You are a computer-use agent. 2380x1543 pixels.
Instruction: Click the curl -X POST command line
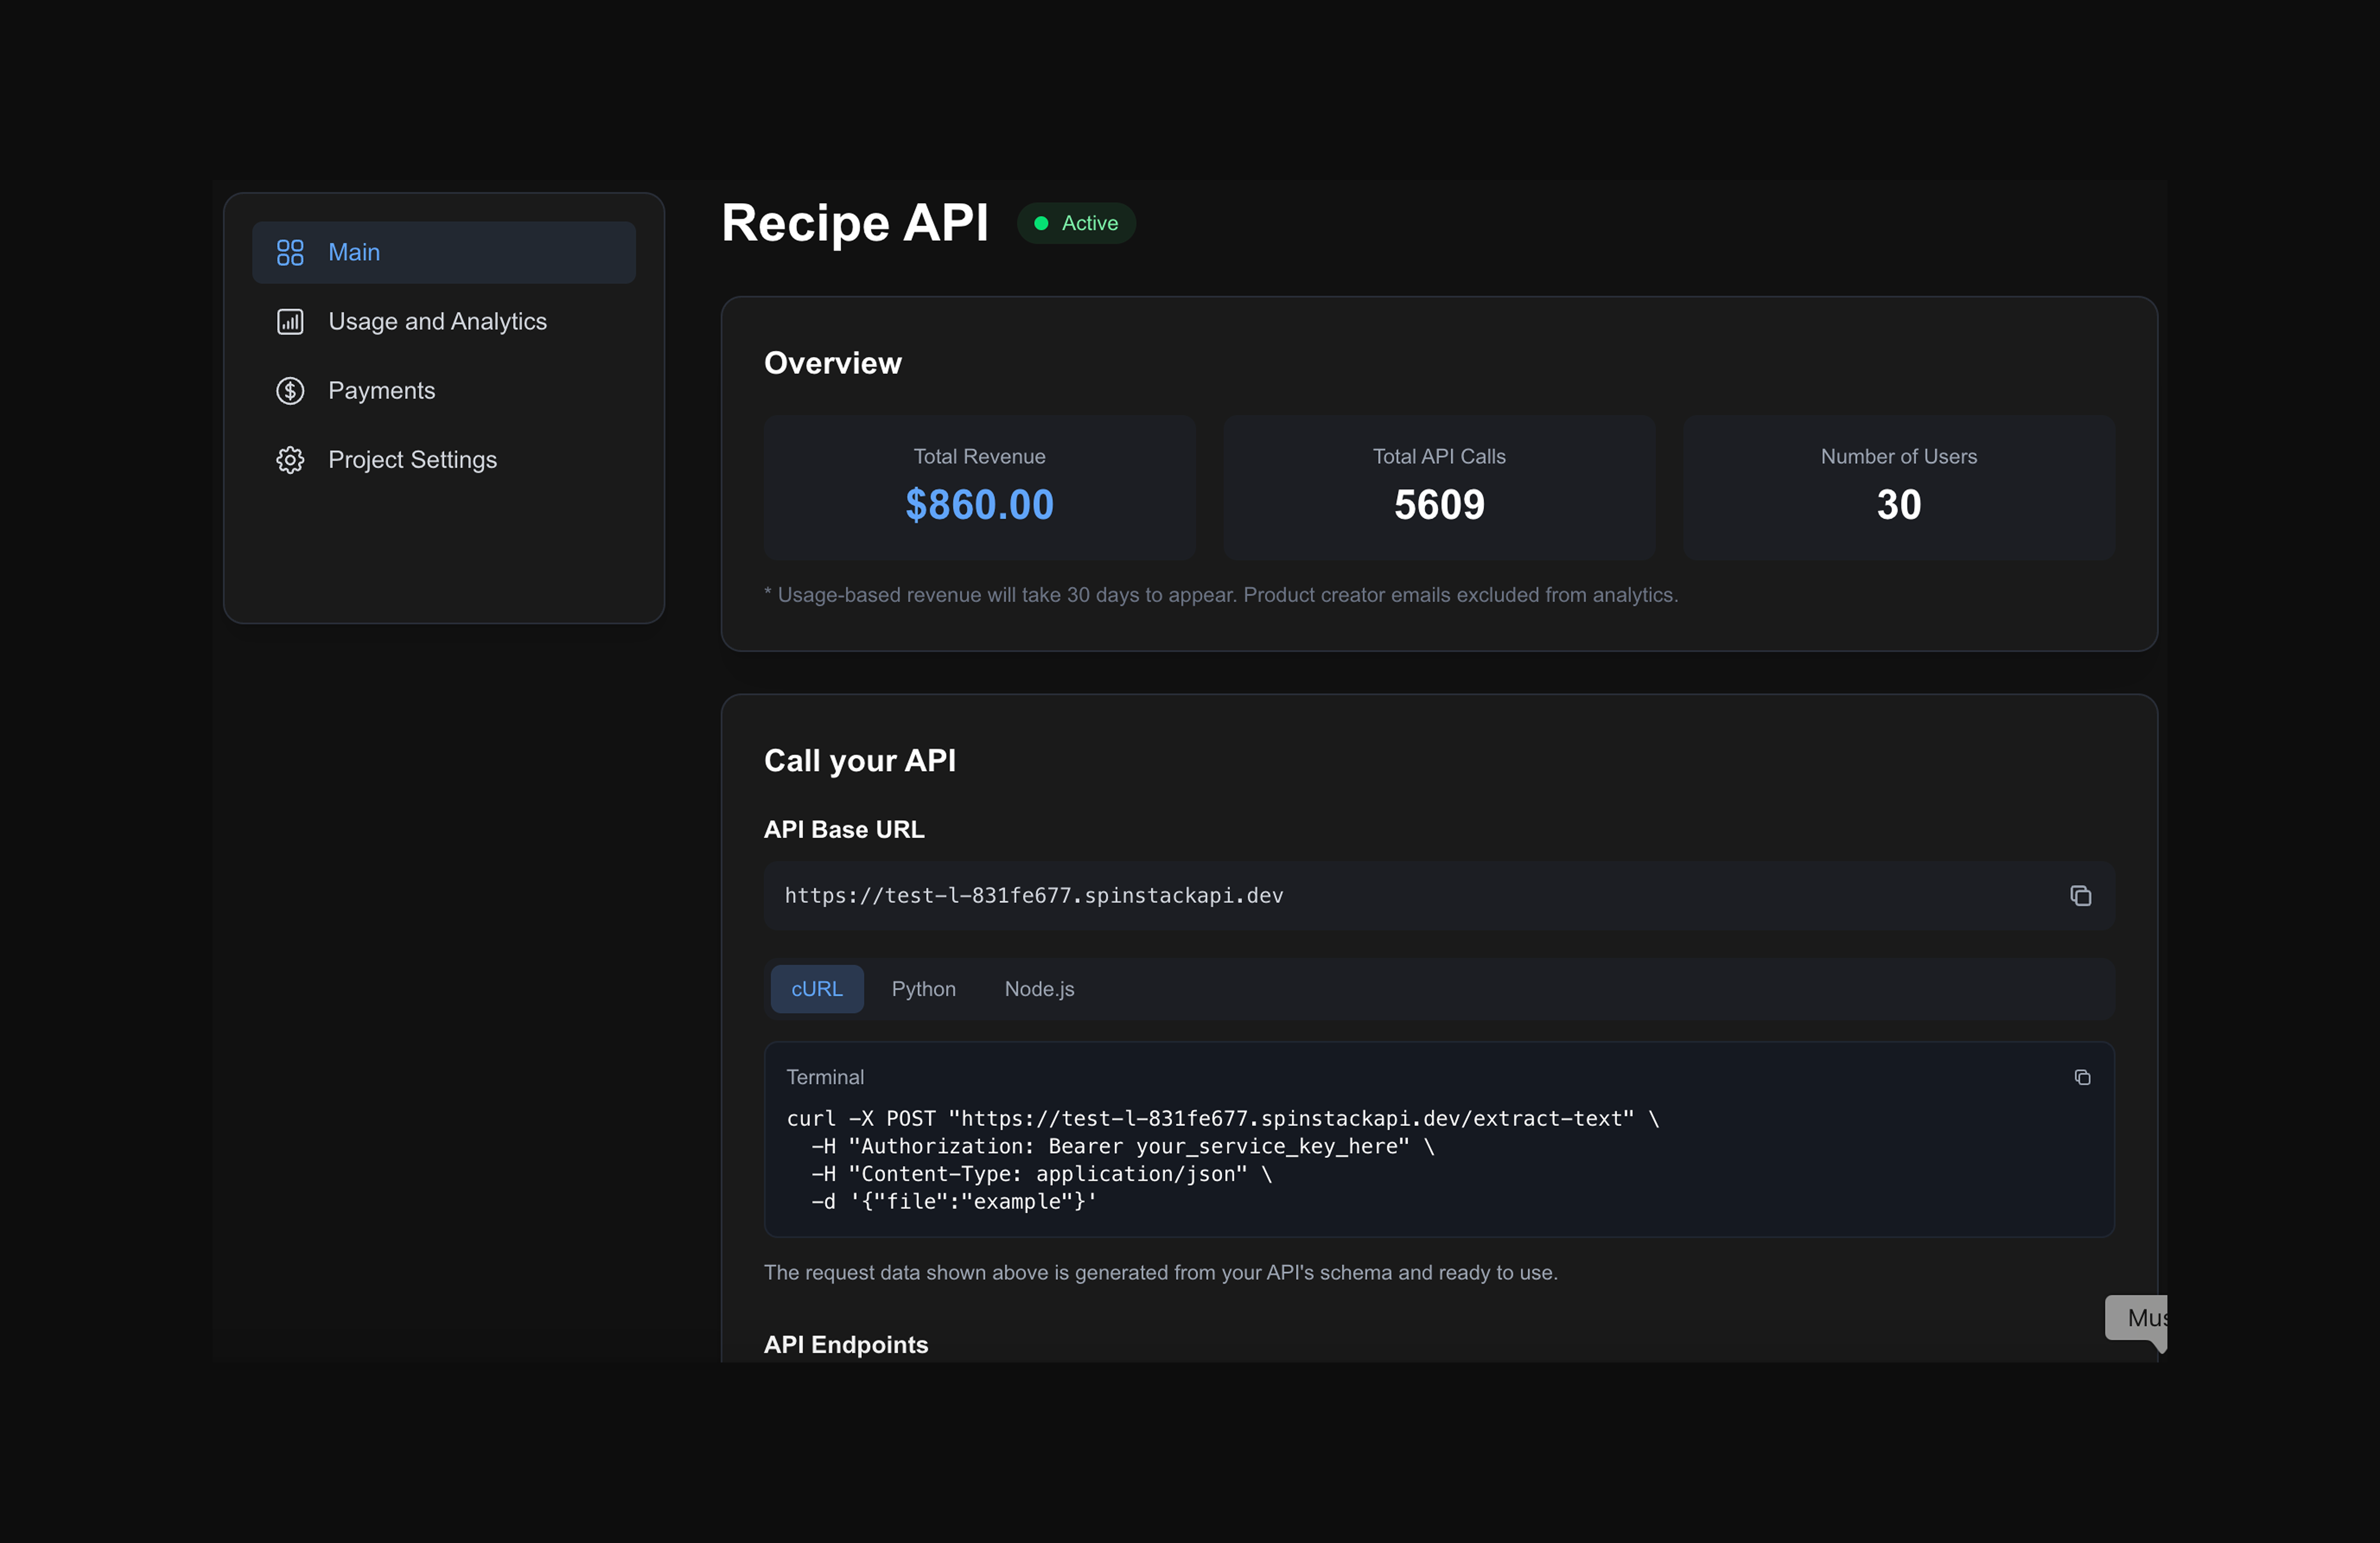(1222, 1118)
